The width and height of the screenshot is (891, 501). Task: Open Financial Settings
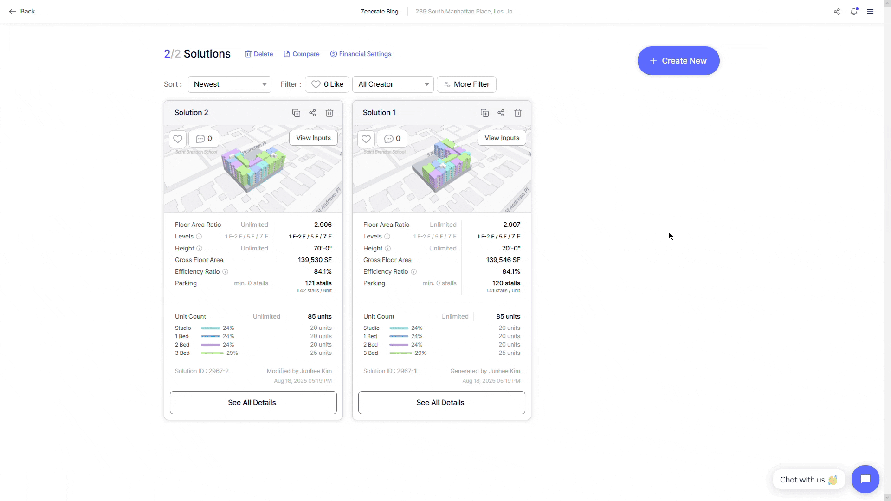click(361, 54)
